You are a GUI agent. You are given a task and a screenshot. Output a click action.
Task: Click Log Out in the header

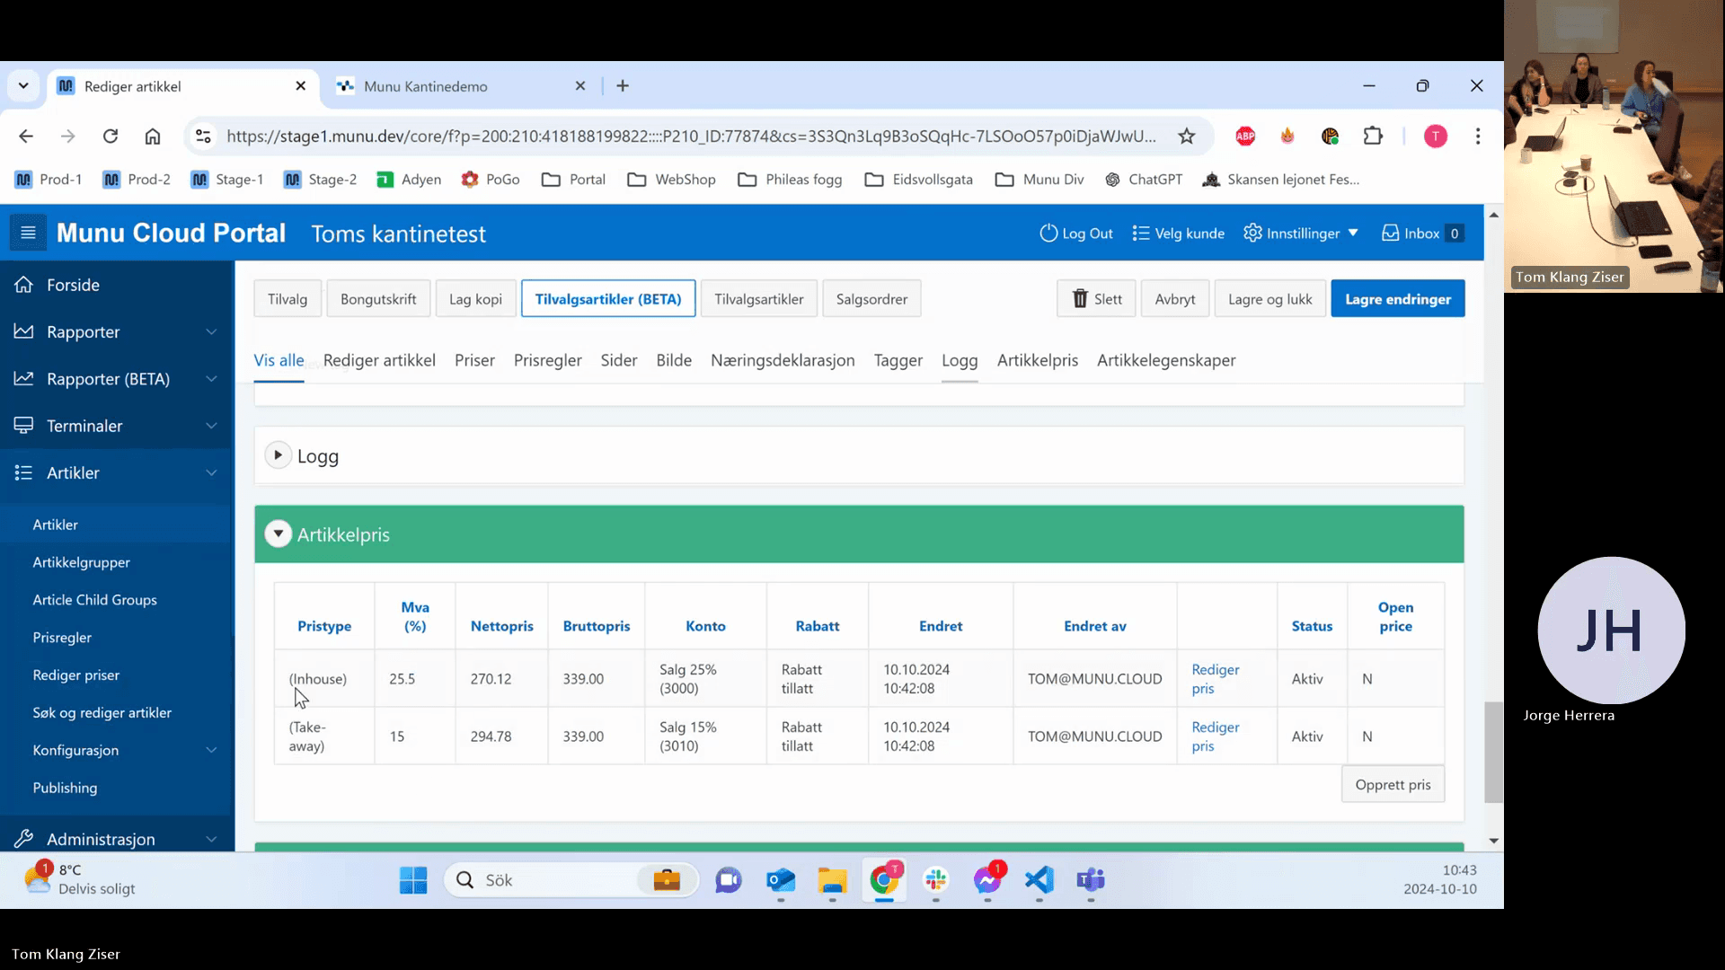(x=1076, y=234)
